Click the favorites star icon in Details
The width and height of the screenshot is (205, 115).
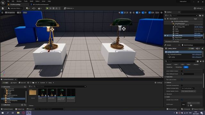pyautogui.click(x=201, y=61)
